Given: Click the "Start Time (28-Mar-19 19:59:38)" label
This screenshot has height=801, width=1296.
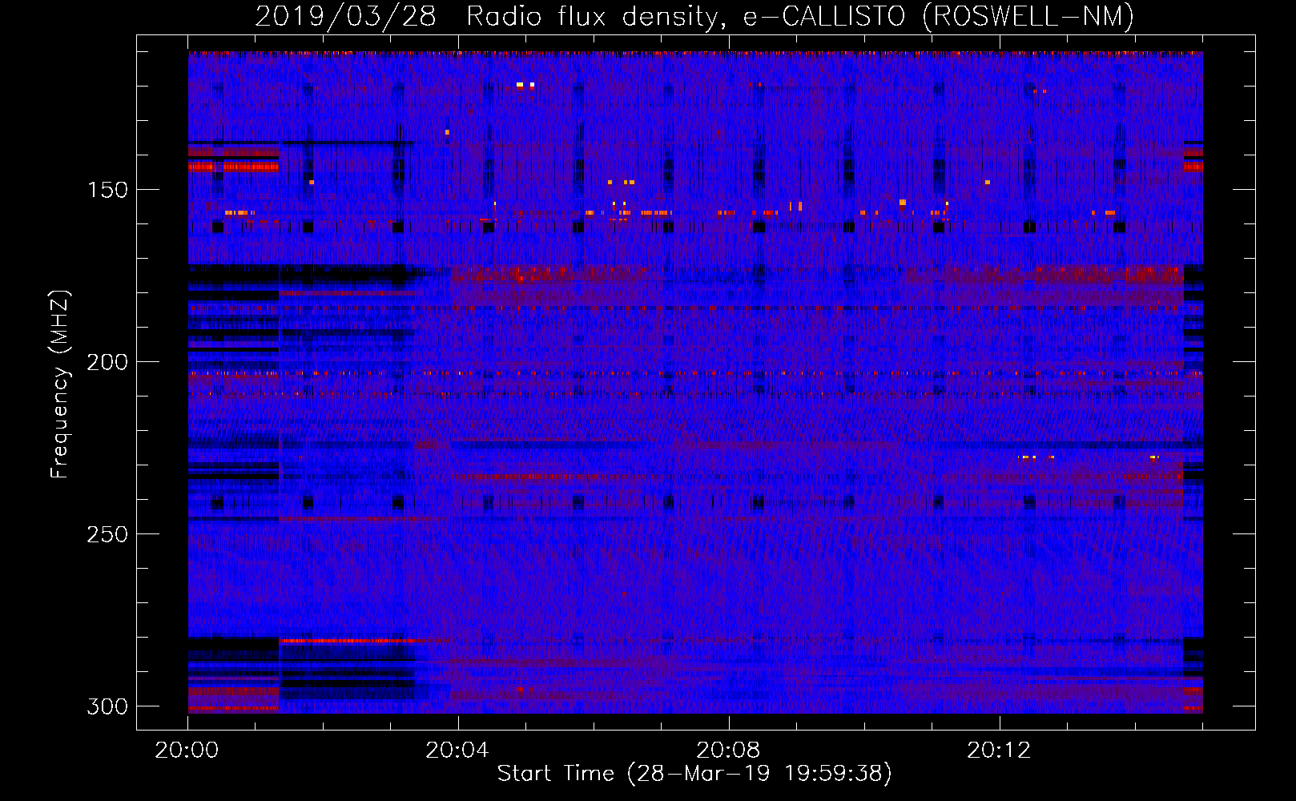Looking at the screenshot, I should [x=694, y=774].
